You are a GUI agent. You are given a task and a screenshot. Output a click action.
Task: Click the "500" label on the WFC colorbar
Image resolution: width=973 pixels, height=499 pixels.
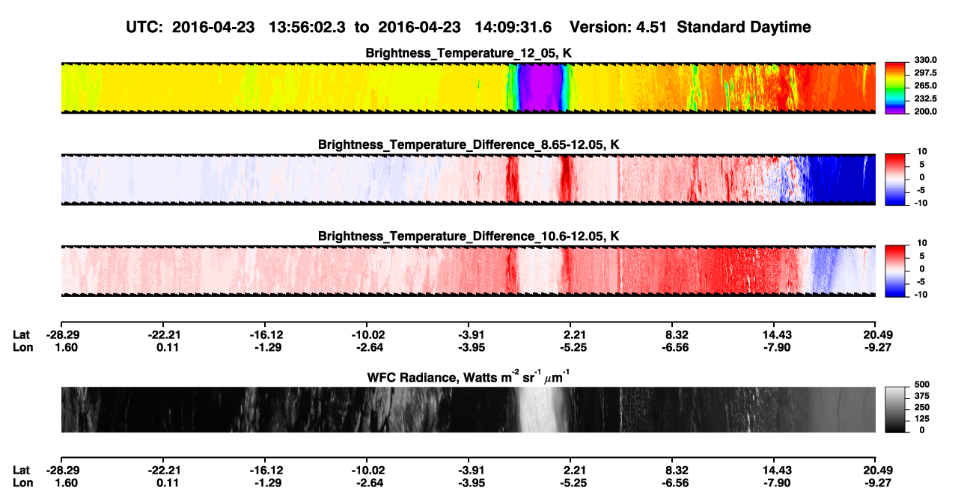pyautogui.click(x=921, y=385)
